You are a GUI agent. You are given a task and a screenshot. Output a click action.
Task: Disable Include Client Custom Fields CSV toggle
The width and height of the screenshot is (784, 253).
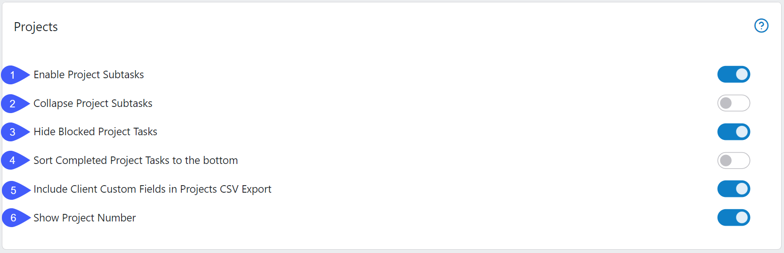pos(734,189)
